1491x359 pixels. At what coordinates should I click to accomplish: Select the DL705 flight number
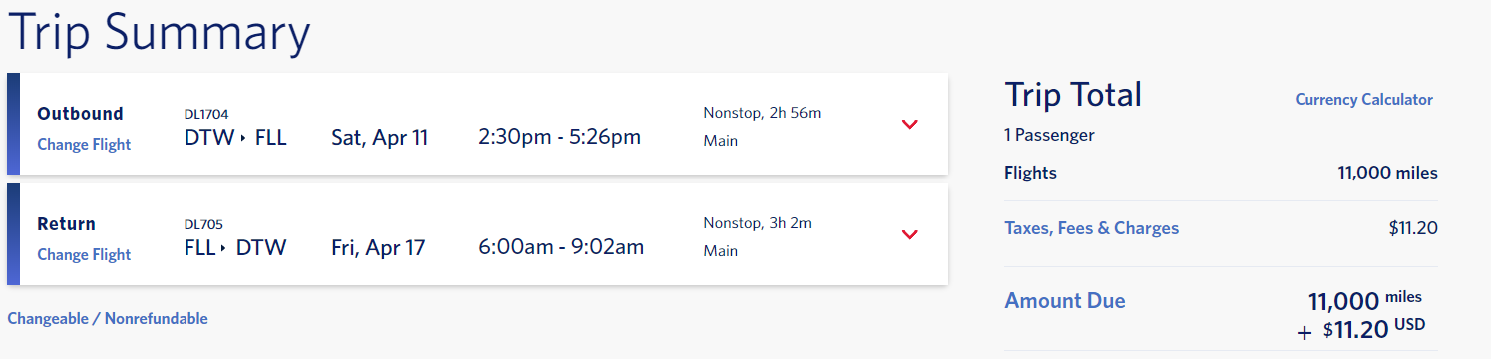point(202,224)
